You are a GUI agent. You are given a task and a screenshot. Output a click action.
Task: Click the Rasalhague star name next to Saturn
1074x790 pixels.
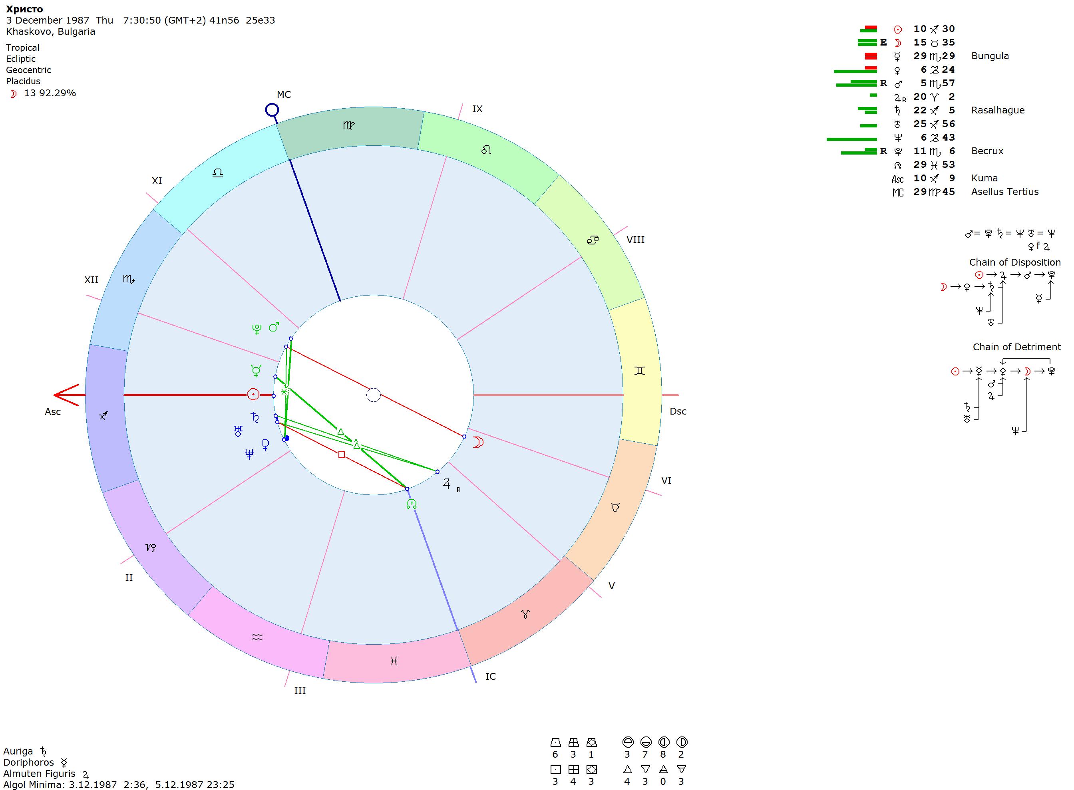point(997,111)
